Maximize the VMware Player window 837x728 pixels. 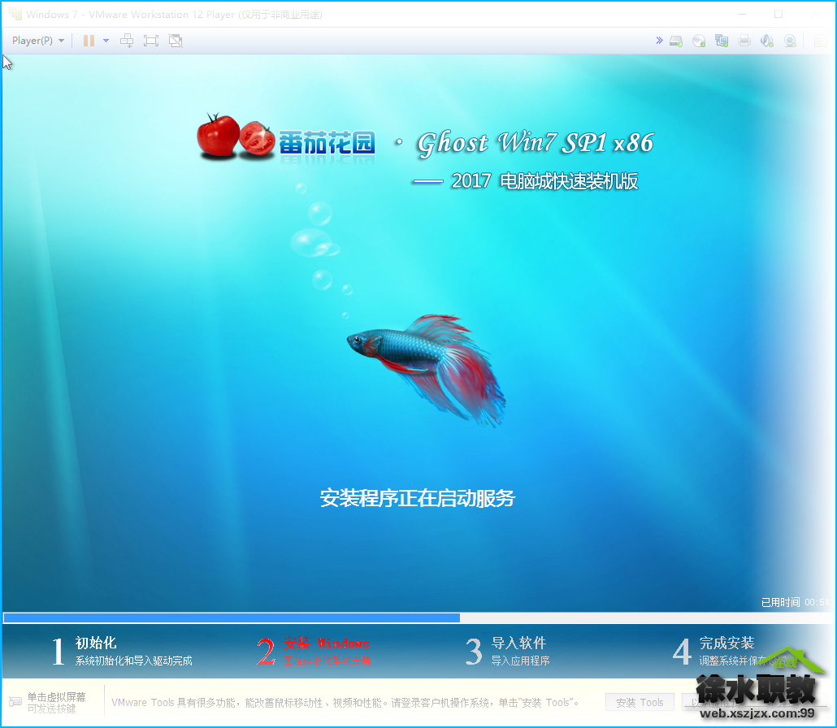[x=778, y=15]
